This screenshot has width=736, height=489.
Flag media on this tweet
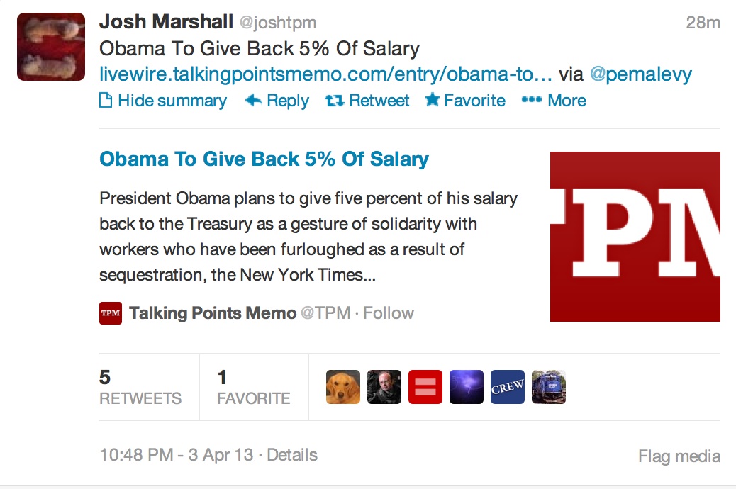(679, 456)
